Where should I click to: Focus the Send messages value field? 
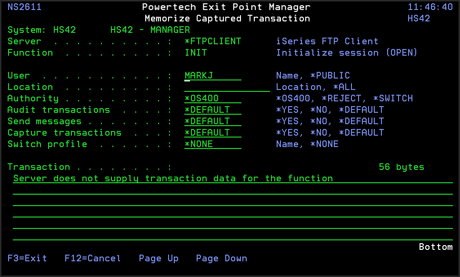pos(213,121)
